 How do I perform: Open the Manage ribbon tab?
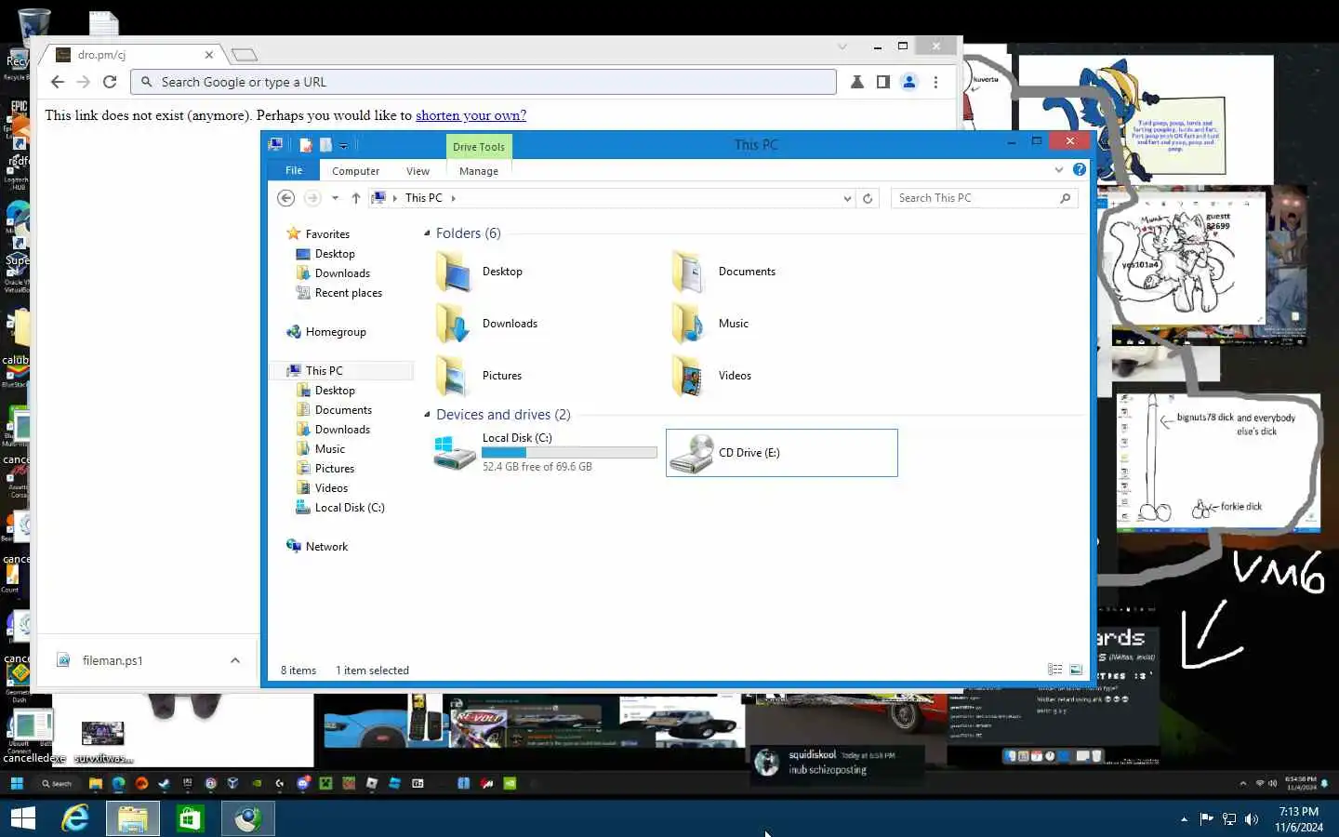tap(479, 171)
